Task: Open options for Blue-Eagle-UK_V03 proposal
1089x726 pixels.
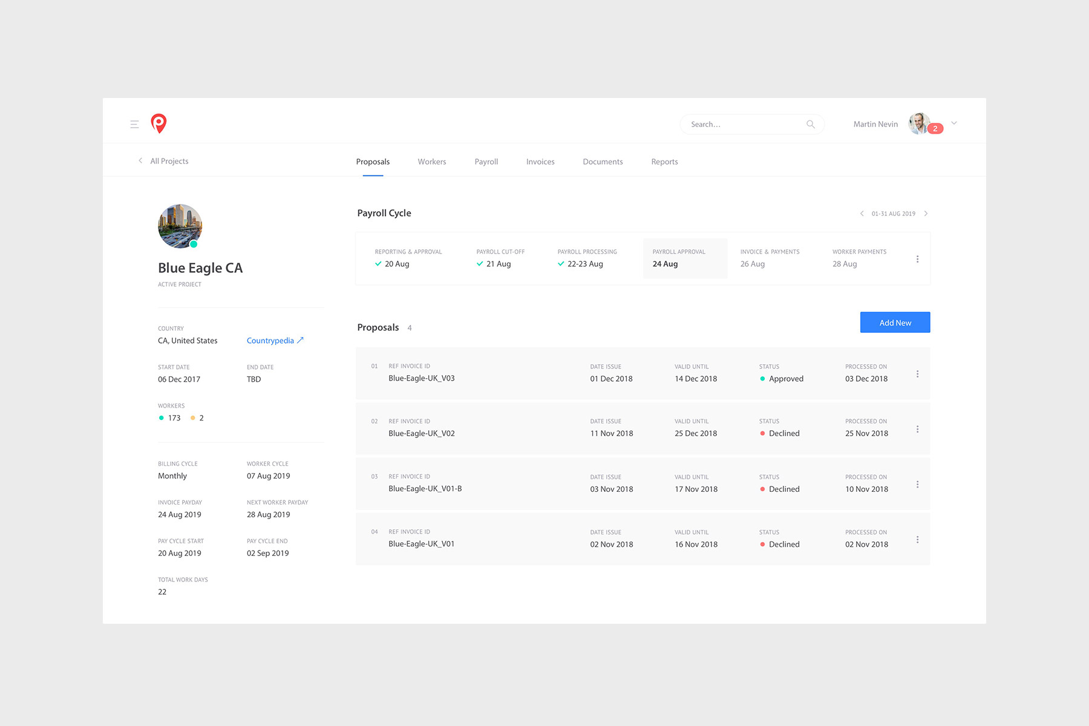Action: point(918,374)
